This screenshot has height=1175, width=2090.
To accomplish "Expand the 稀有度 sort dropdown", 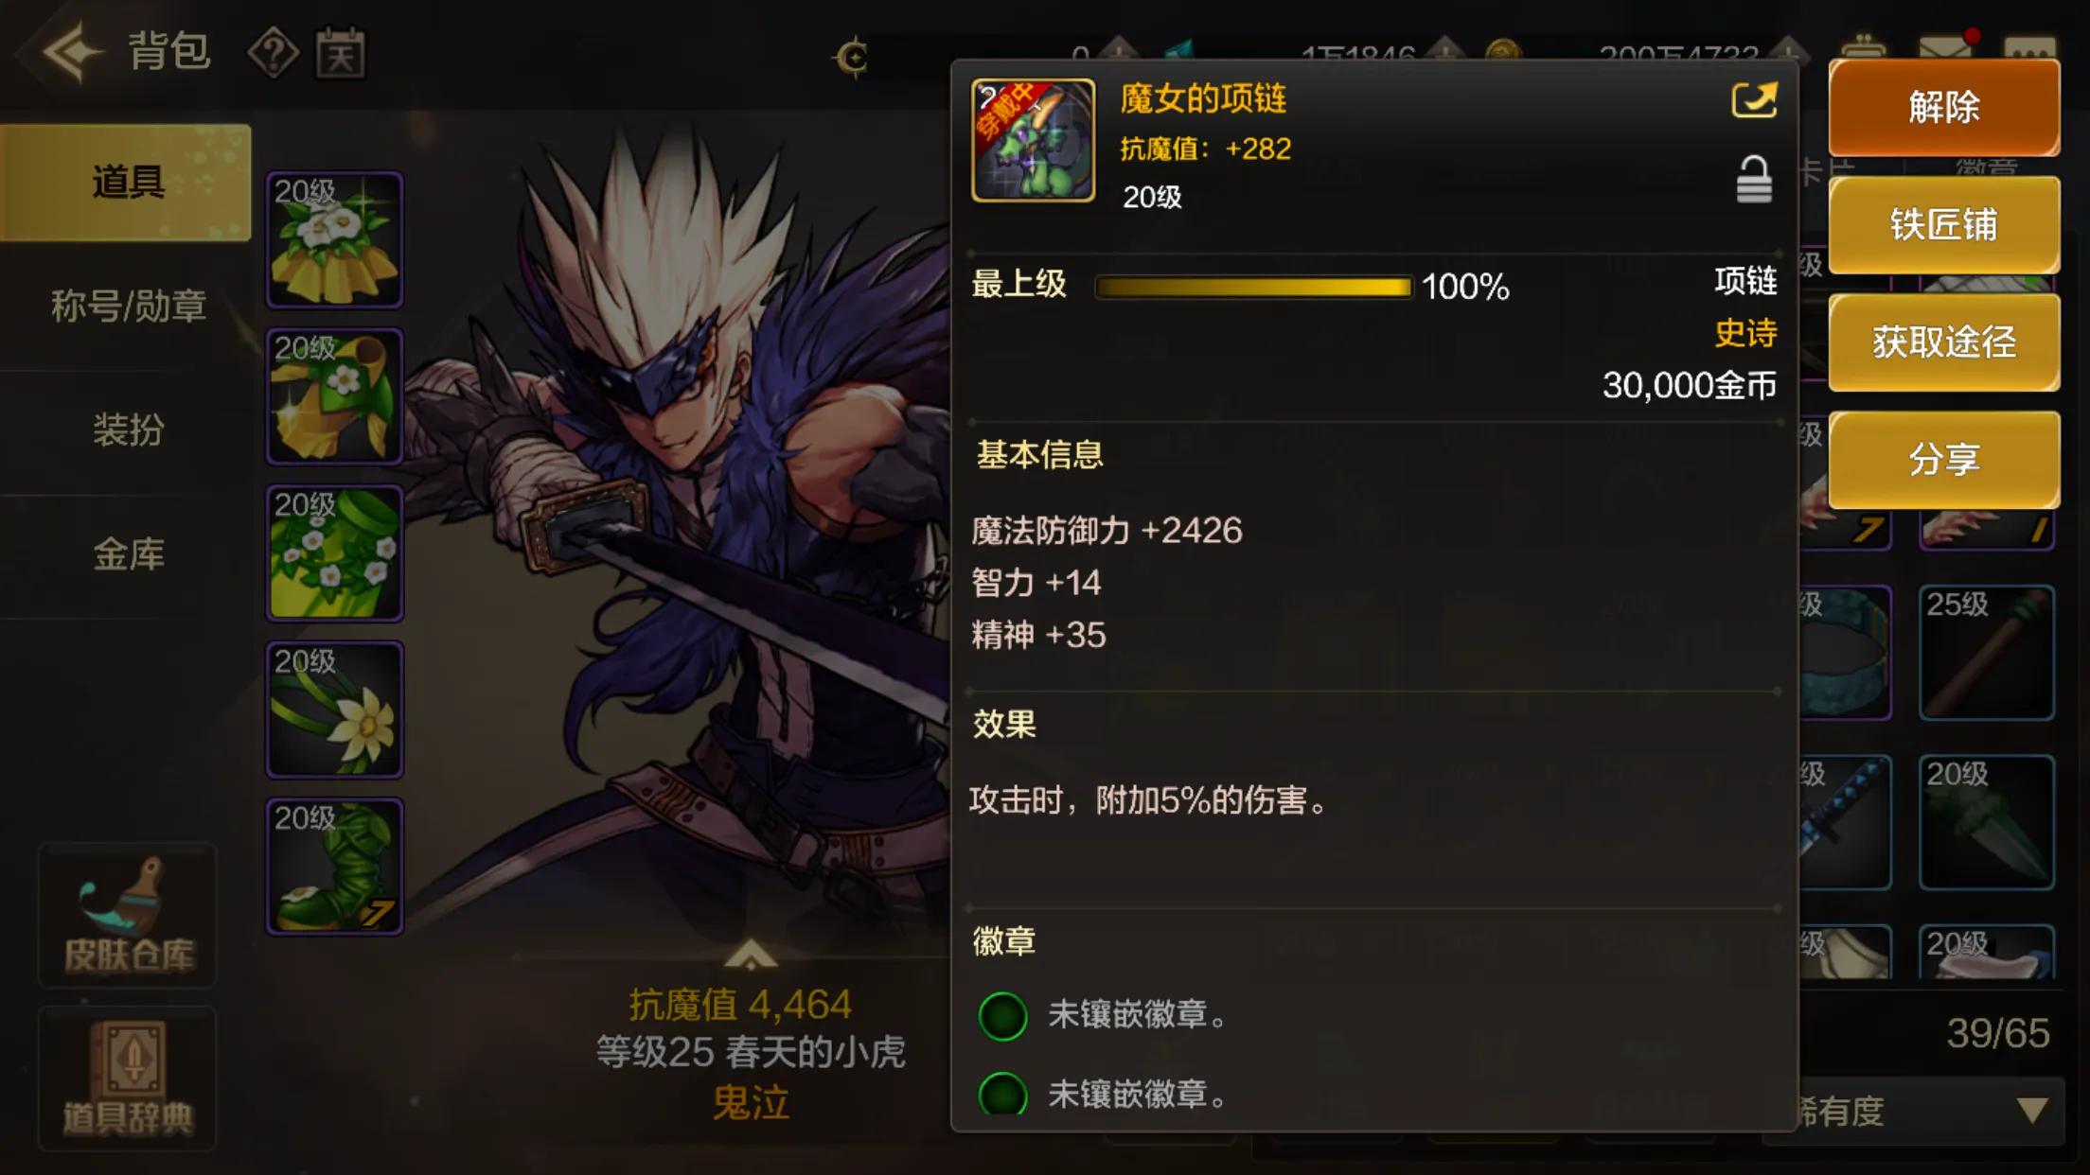I will click(x=1928, y=1111).
